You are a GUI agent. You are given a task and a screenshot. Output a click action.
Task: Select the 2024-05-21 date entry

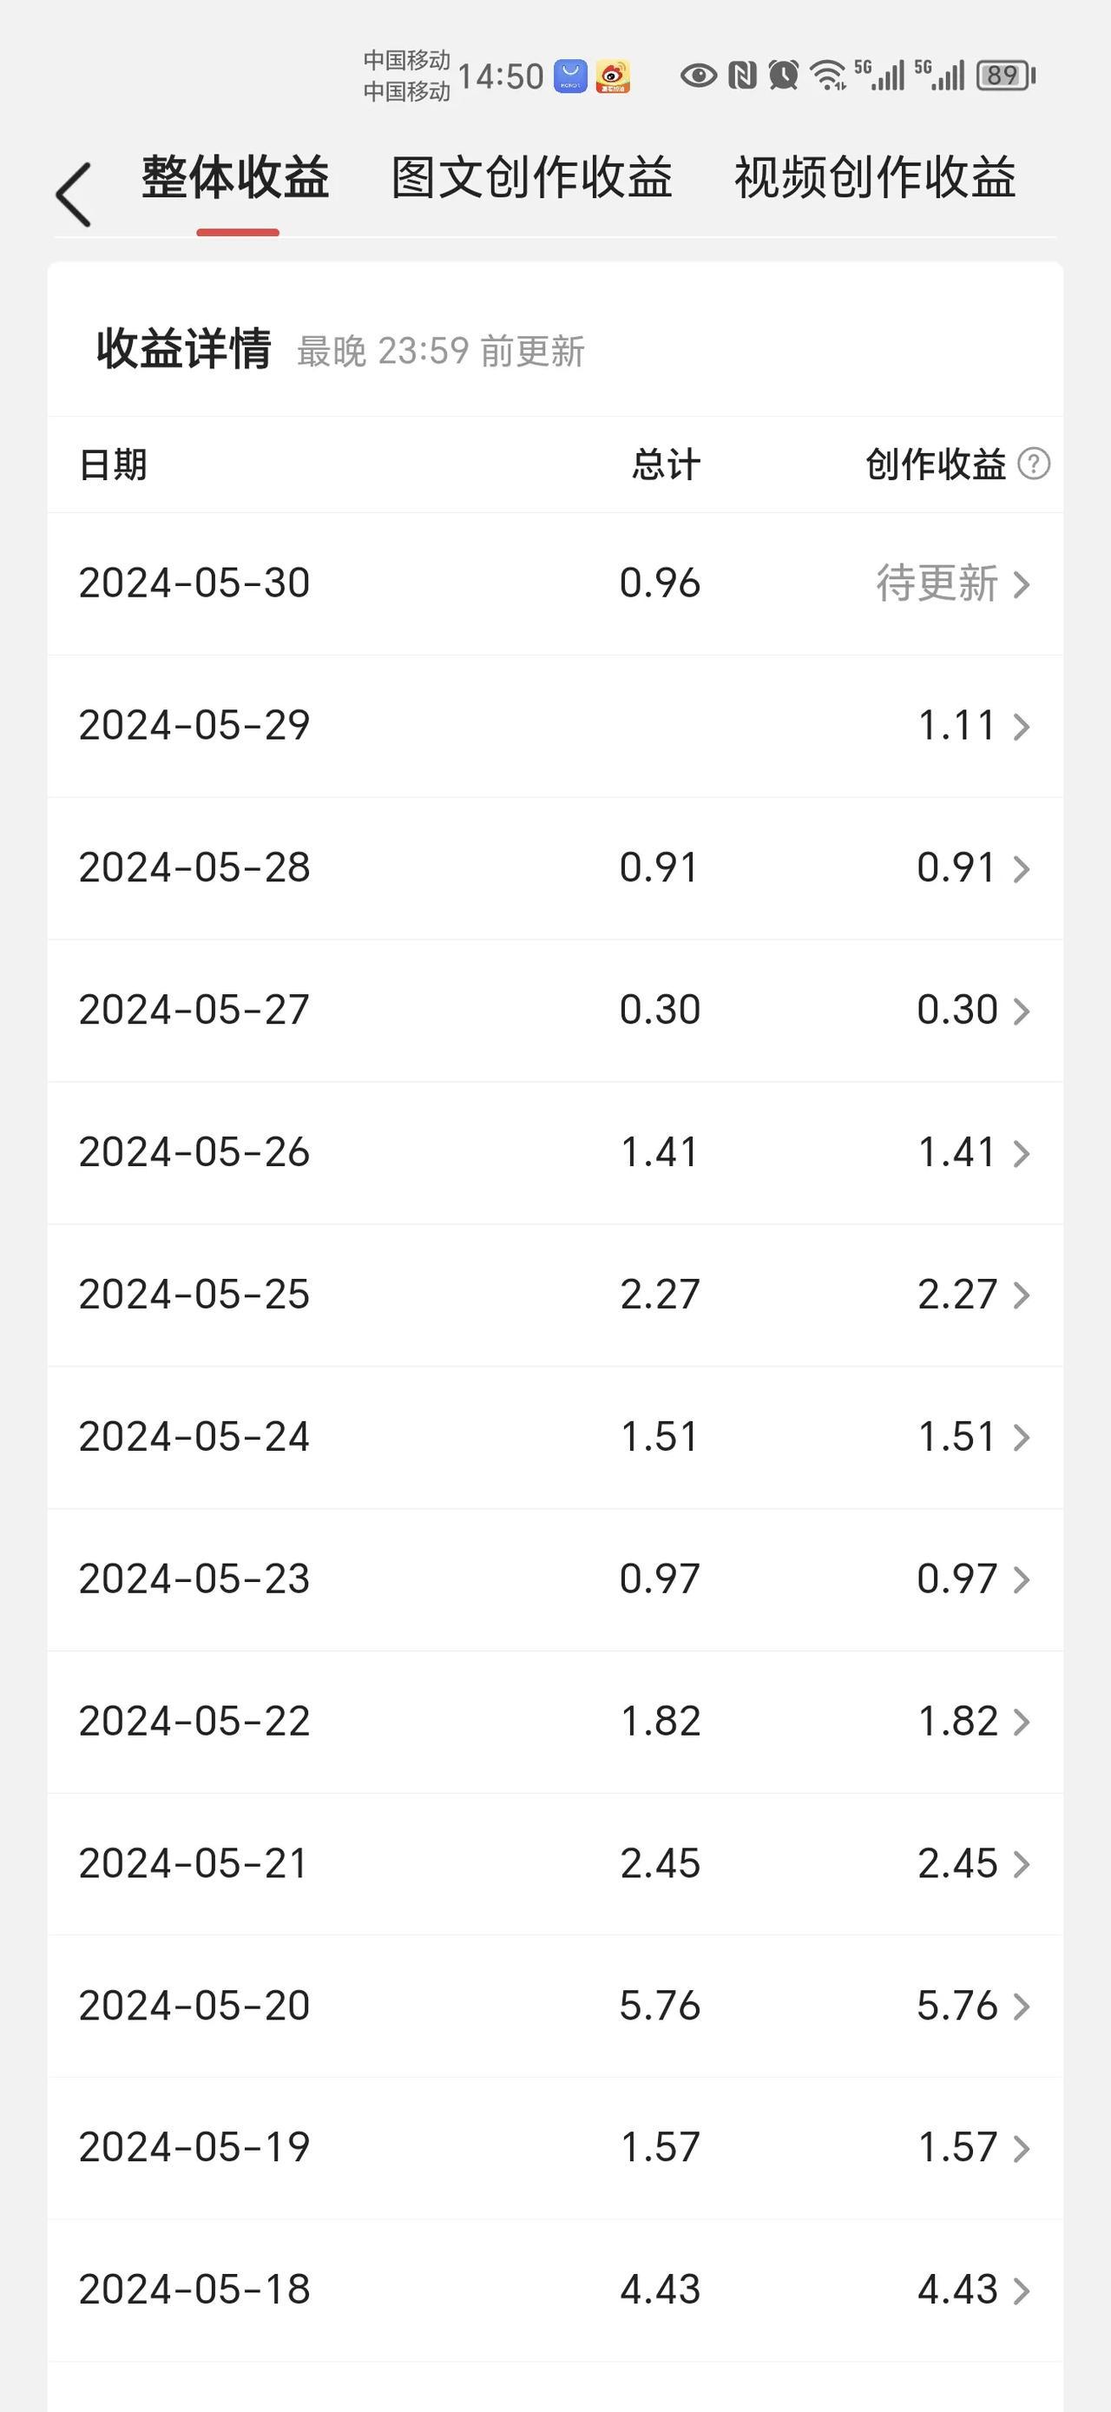tap(194, 1863)
